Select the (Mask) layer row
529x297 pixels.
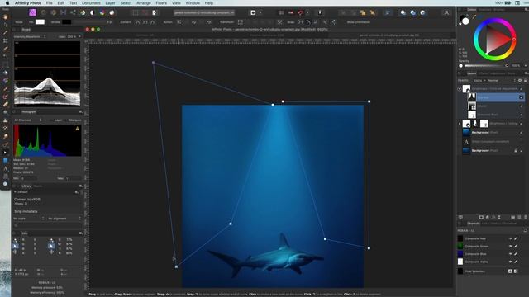(496, 106)
